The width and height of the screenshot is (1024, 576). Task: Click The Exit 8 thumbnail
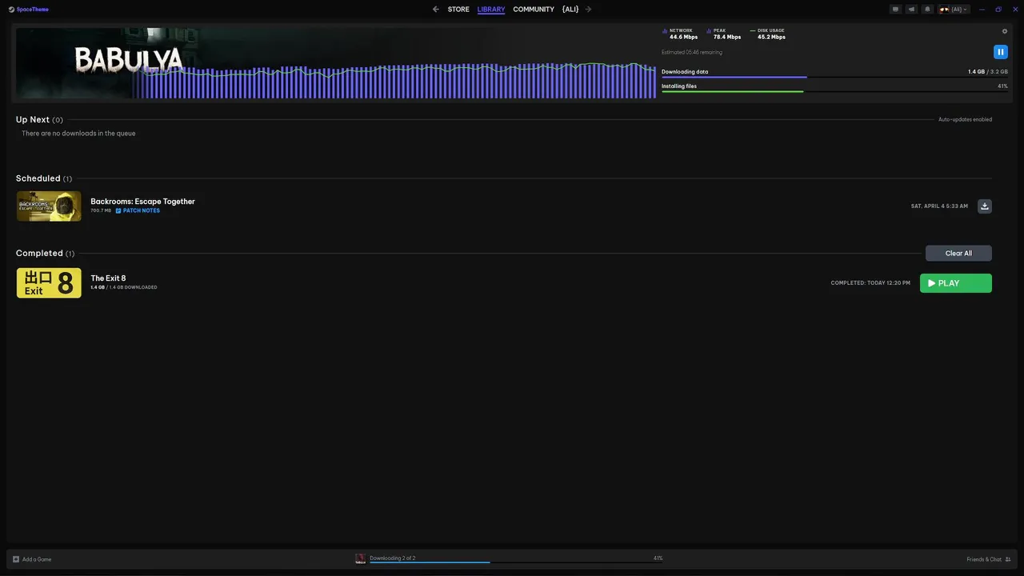click(49, 283)
